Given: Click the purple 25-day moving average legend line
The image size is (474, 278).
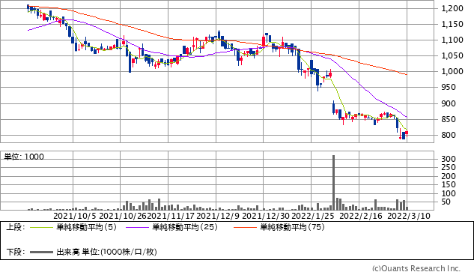Looking at the screenshot, I should pos(137,227).
